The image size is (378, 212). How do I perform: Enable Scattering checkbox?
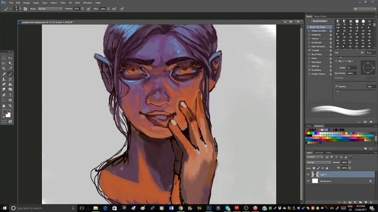click(309, 35)
